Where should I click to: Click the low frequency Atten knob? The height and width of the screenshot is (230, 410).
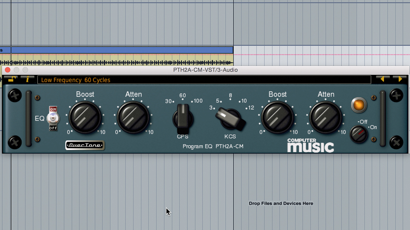pos(133,117)
